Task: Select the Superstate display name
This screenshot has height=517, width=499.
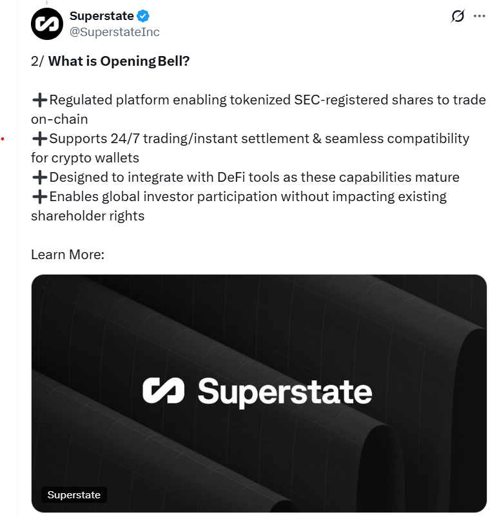Action: 102,16
